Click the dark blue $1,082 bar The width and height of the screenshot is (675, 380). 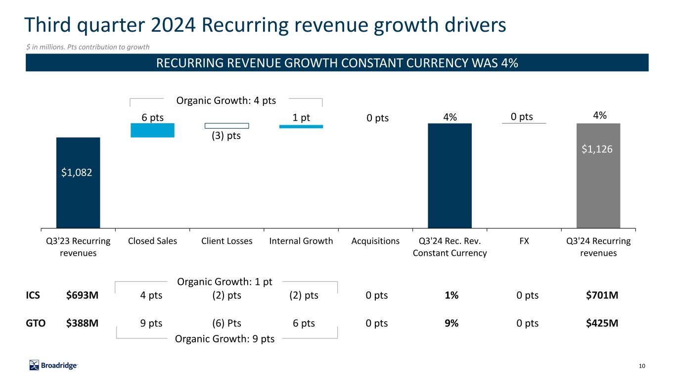point(78,183)
